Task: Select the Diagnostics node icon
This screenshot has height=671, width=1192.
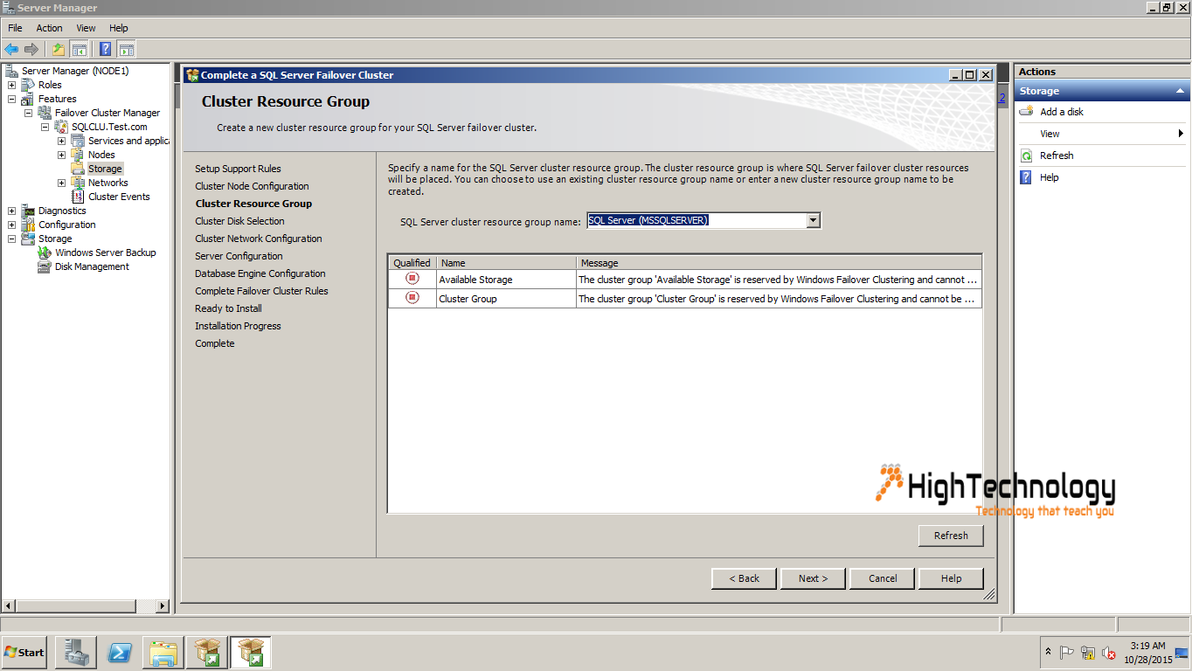Action: 28,211
